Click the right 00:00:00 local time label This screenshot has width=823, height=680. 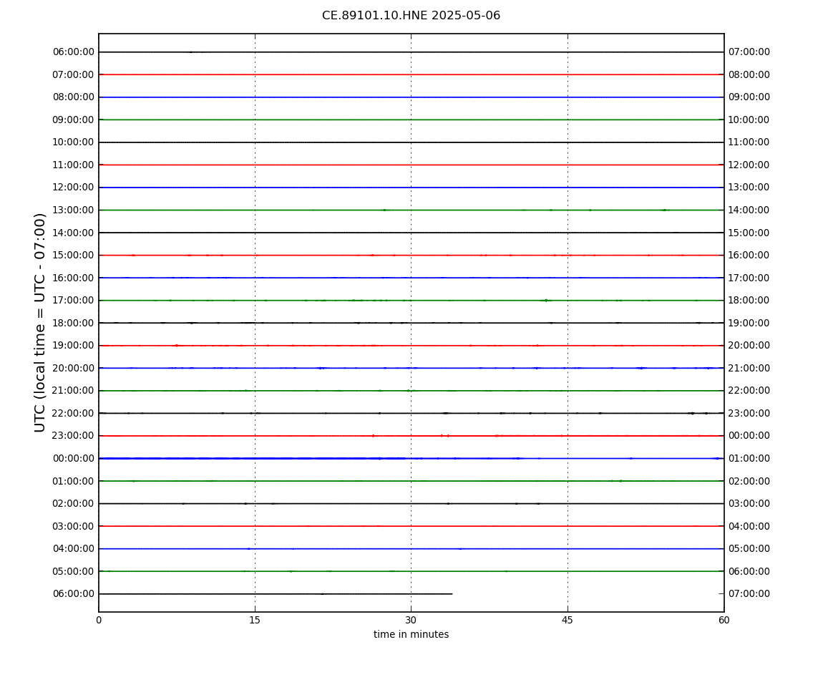pos(749,436)
